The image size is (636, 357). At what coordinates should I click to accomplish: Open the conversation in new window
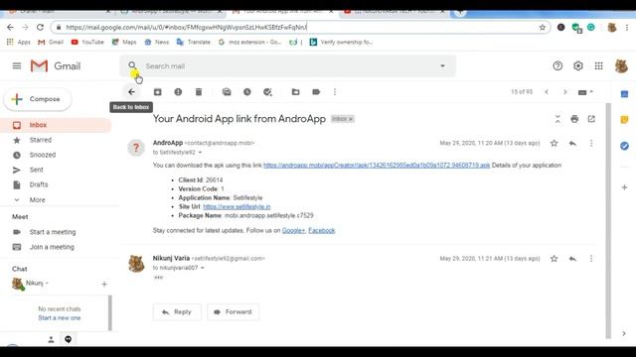(x=591, y=119)
